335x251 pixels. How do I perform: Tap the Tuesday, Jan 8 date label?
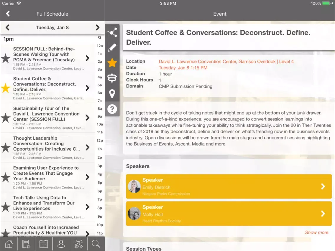52,27
